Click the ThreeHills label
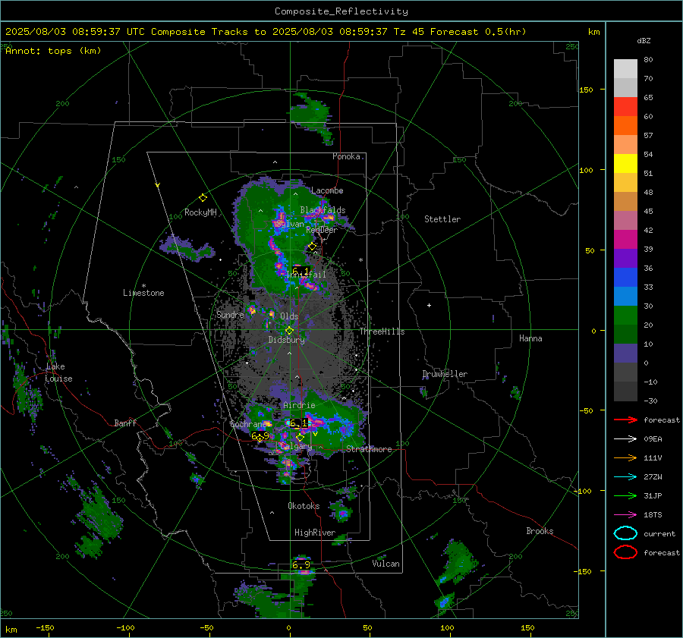The width and height of the screenshot is (683, 638). point(382,332)
